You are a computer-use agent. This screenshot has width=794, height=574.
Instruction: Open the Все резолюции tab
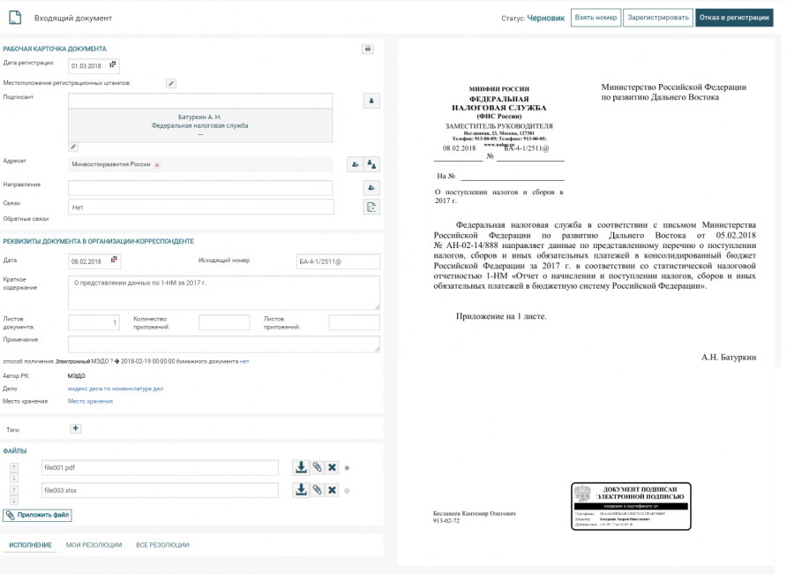click(x=162, y=545)
